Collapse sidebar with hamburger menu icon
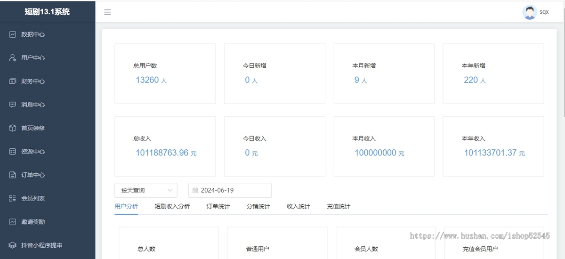Image resolution: width=565 pixels, height=259 pixels. (x=107, y=12)
